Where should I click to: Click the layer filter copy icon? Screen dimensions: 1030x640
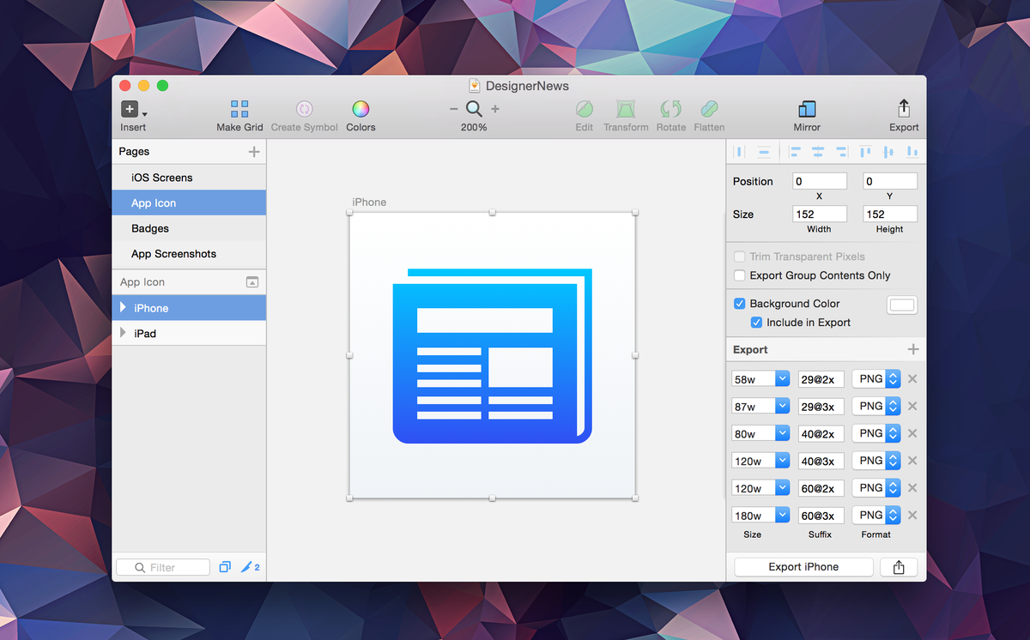tap(225, 567)
